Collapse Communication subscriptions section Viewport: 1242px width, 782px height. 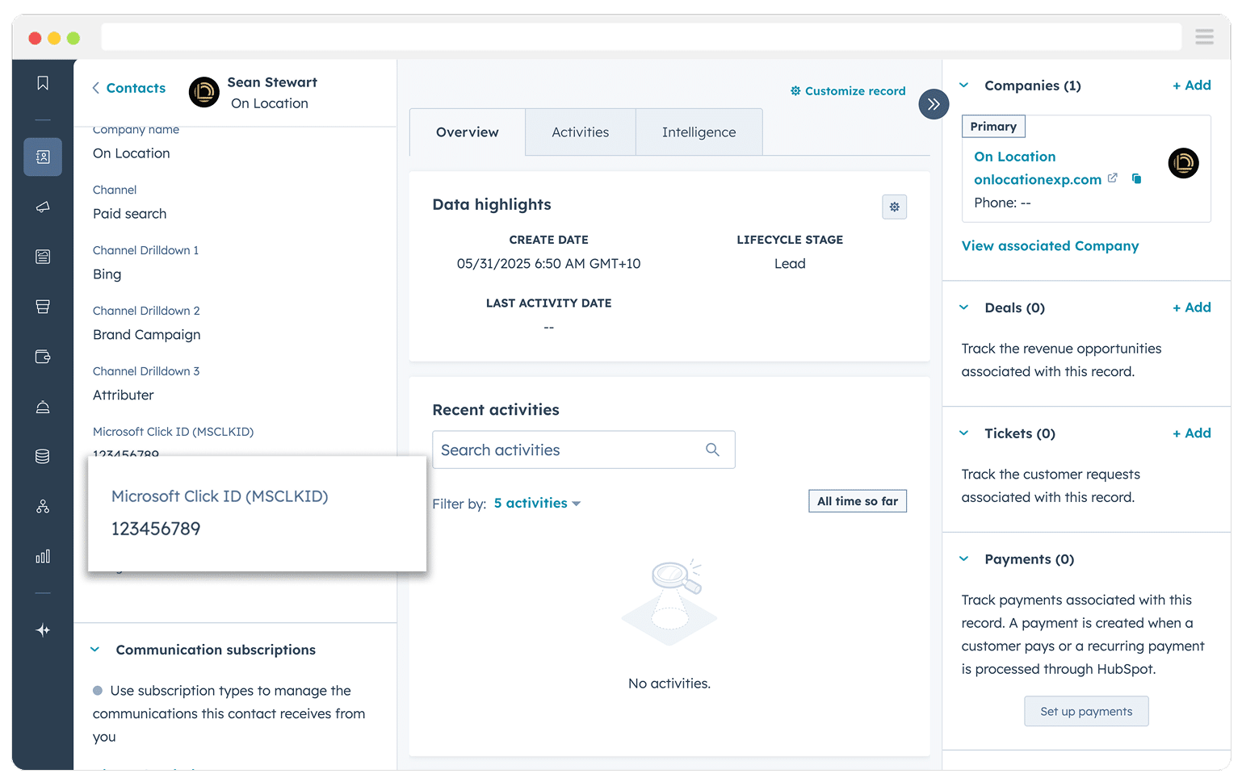[x=95, y=650]
